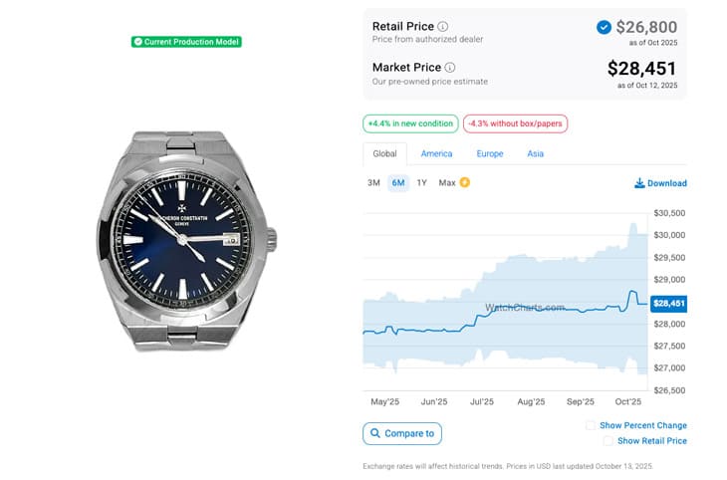The width and height of the screenshot is (727, 480).
Task: Click the Market Price info icon
Action: 450,68
